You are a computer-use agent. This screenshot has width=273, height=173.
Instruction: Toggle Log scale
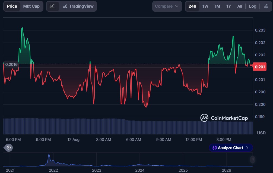[252, 6]
